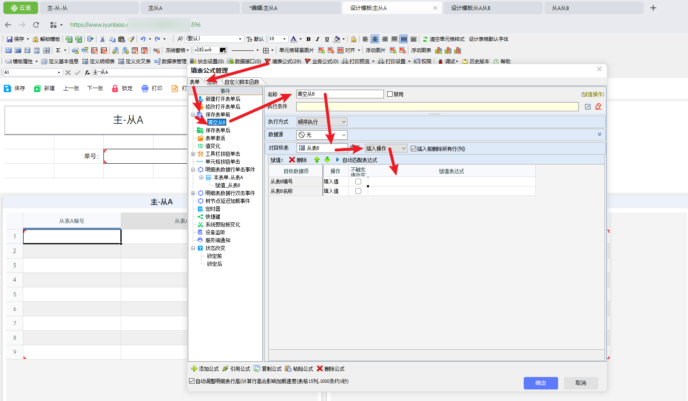Viewport: 688px width, 401px height.
Task: Click the green move-up arrow in 赋值 bar
Action: (317, 160)
